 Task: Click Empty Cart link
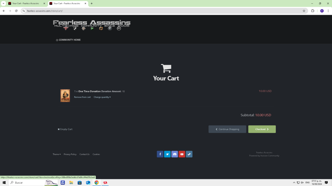[65, 129]
